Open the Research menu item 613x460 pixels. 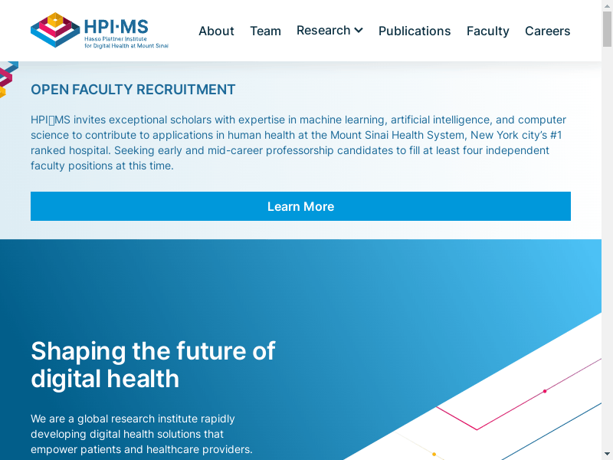[323, 31]
